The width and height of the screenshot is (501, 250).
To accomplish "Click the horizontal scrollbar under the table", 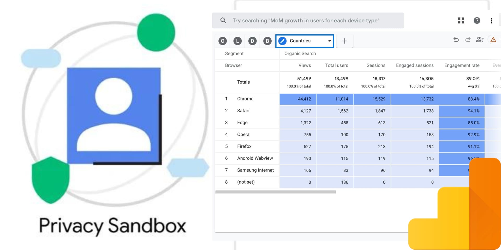I will click(x=276, y=192).
